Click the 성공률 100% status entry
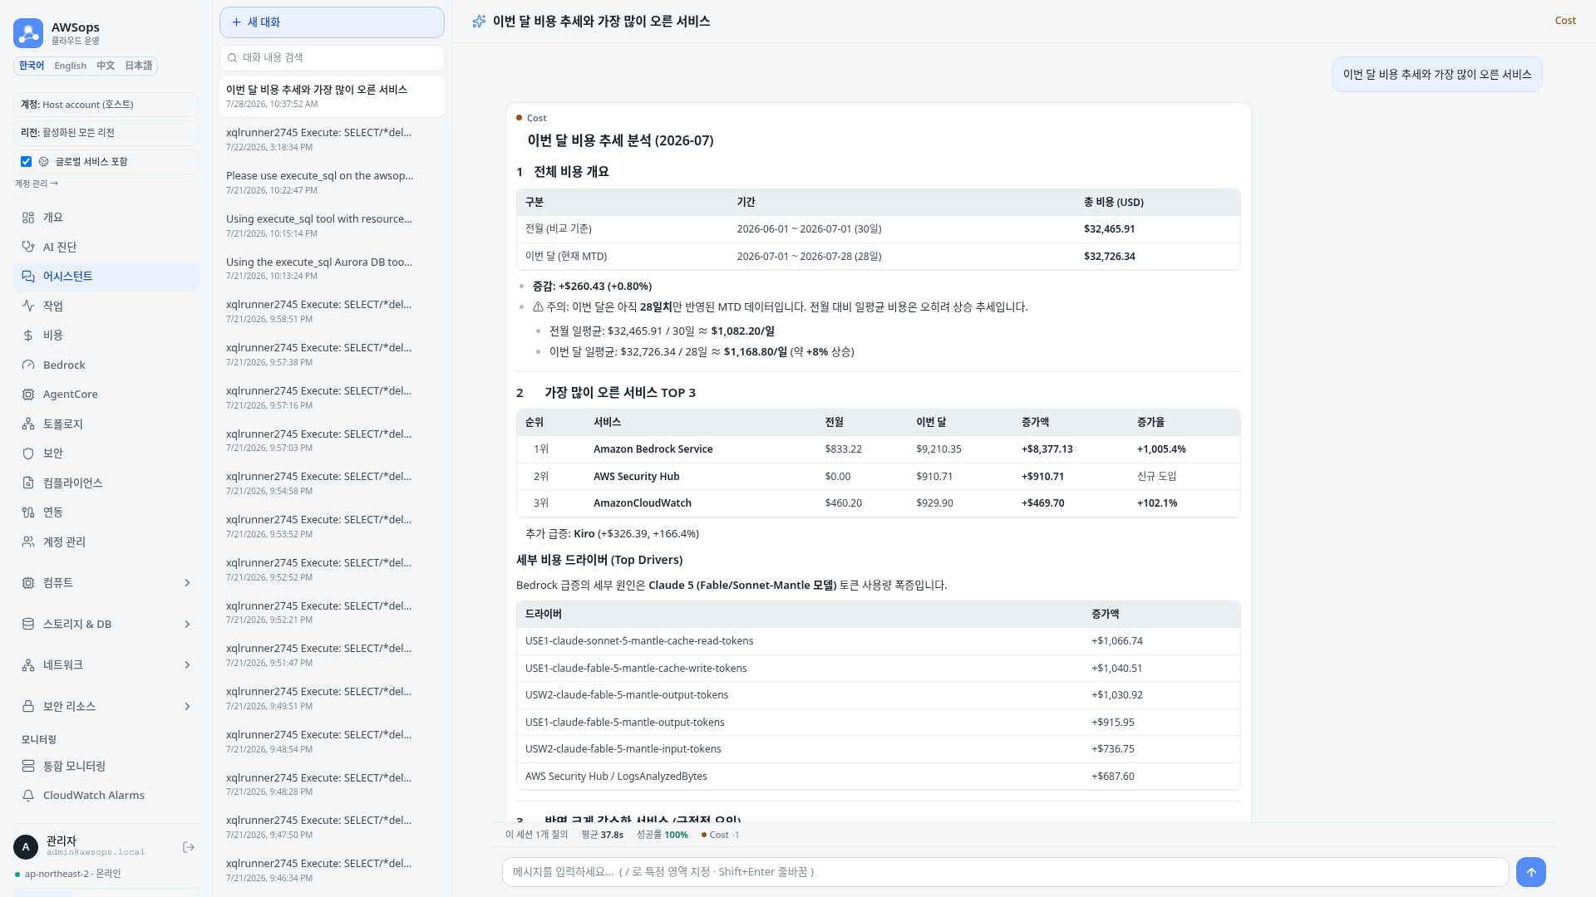 (x=662, y=835)
